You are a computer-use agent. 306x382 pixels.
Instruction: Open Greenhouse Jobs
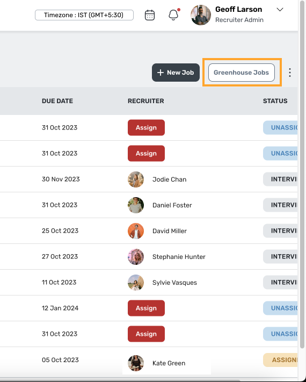(x=242, y=73)
